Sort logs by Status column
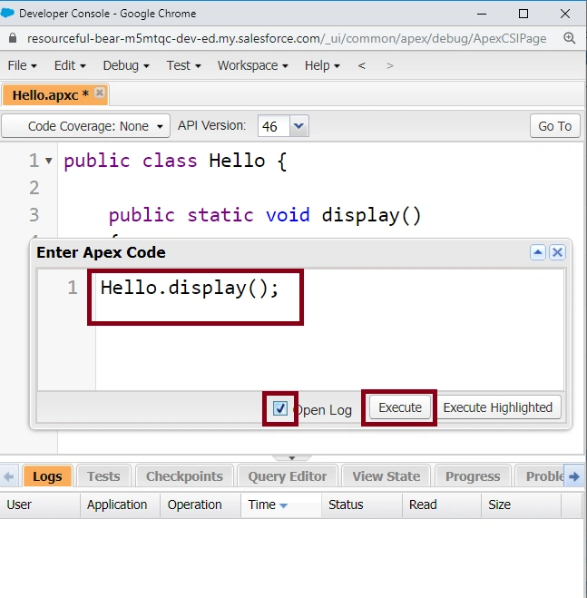The height and width of the screenshot is (598, 587). (x=362, y=505)
